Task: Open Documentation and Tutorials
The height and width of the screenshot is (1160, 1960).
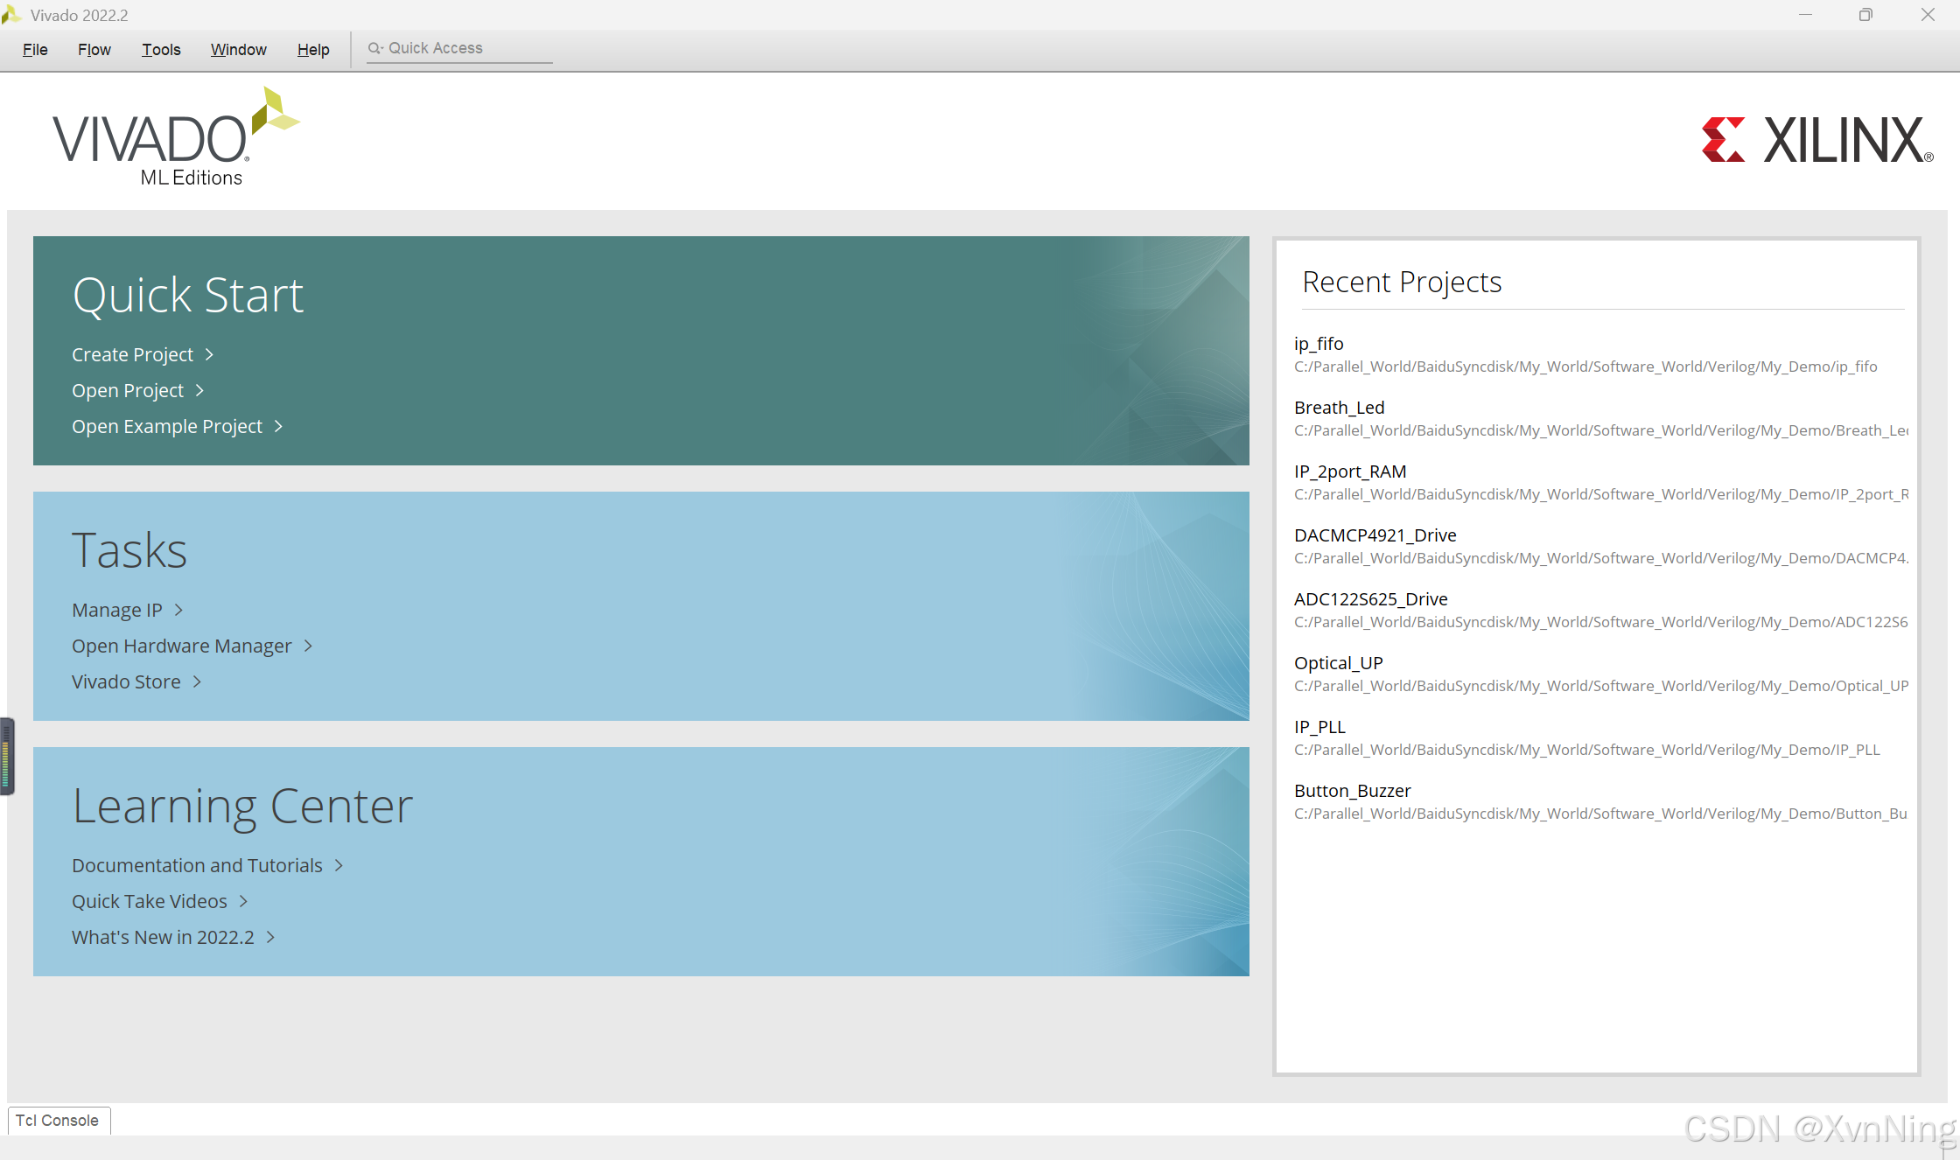Action: click(197, 865)
